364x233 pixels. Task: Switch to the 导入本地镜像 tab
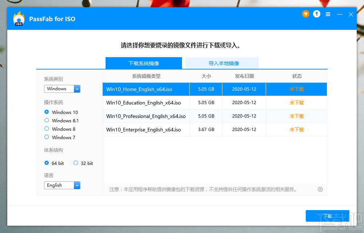pos(222,63)
